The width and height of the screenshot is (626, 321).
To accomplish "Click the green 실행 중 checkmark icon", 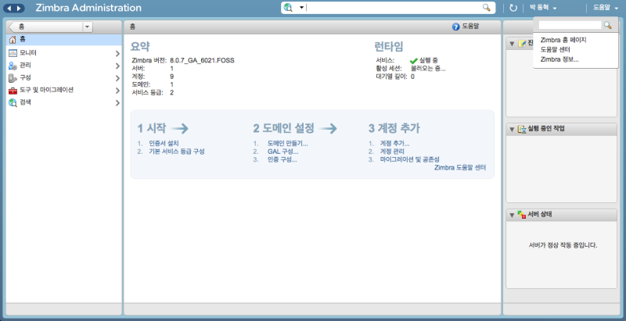I will (x=414, y=61).
